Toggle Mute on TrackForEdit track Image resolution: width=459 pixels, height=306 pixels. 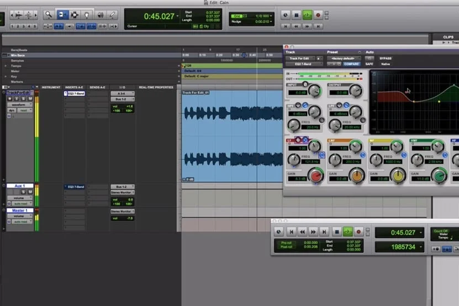tap(30, 99)
